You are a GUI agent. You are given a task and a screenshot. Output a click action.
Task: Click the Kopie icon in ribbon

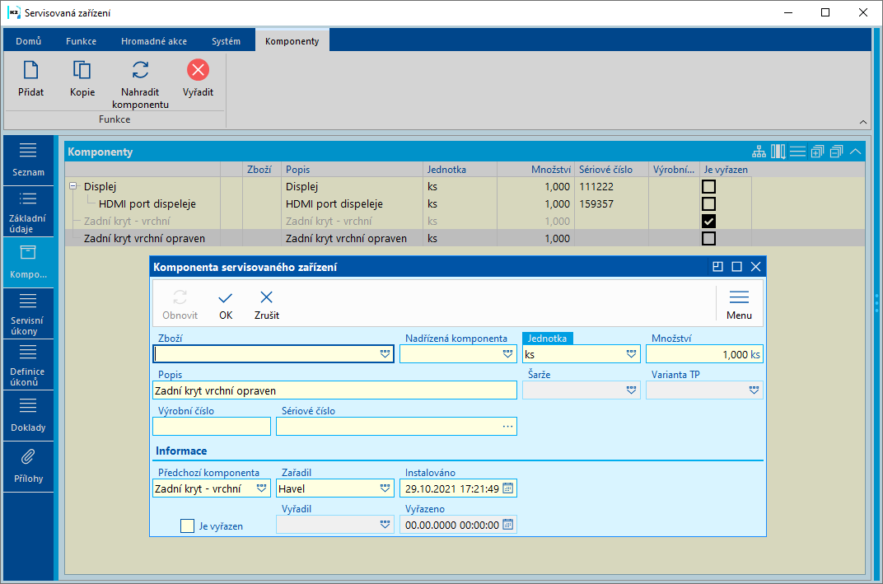pyautogui.click(x=82, y=71)
